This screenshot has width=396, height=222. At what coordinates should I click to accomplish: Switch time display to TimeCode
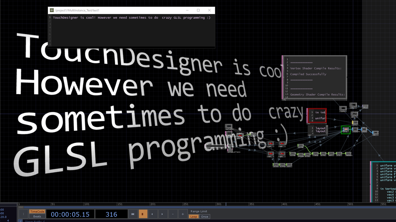pyautogui.click(x=37, y=211)
